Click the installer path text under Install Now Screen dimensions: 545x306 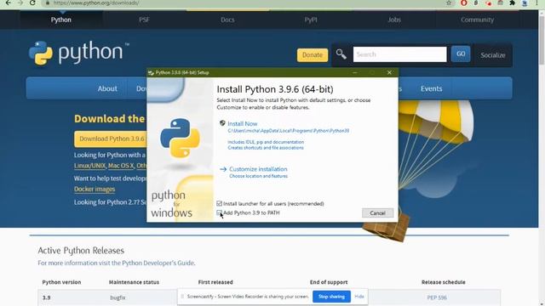289,131
